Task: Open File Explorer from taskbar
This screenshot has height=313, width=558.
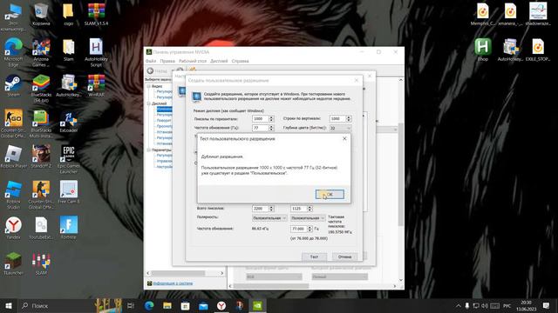Action: click(167, 305)
